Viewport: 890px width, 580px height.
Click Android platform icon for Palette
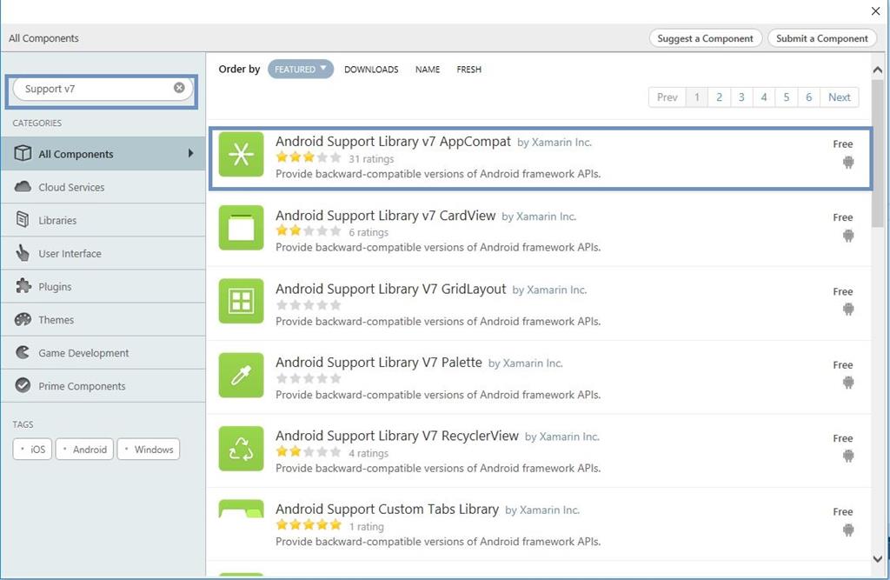coord(848,383)
